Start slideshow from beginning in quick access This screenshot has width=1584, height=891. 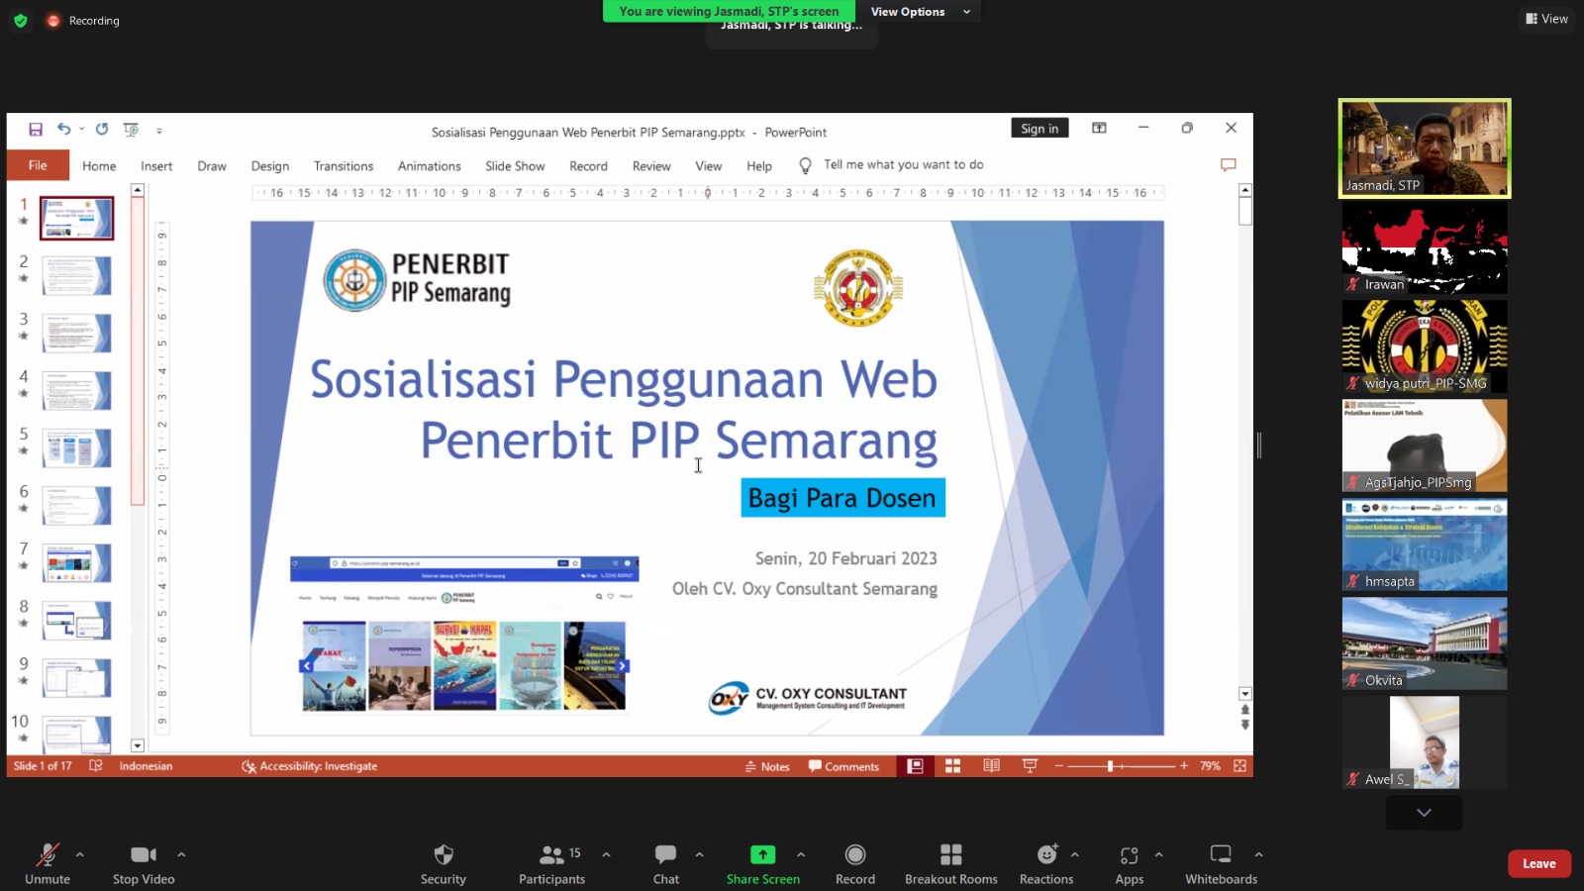(x=131, y=130)
